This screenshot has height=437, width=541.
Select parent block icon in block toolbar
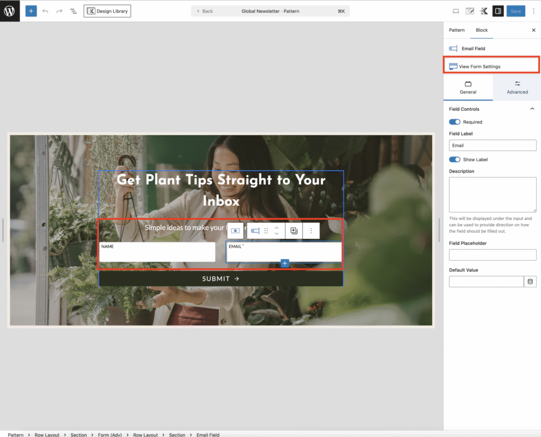tap(236, 231)
